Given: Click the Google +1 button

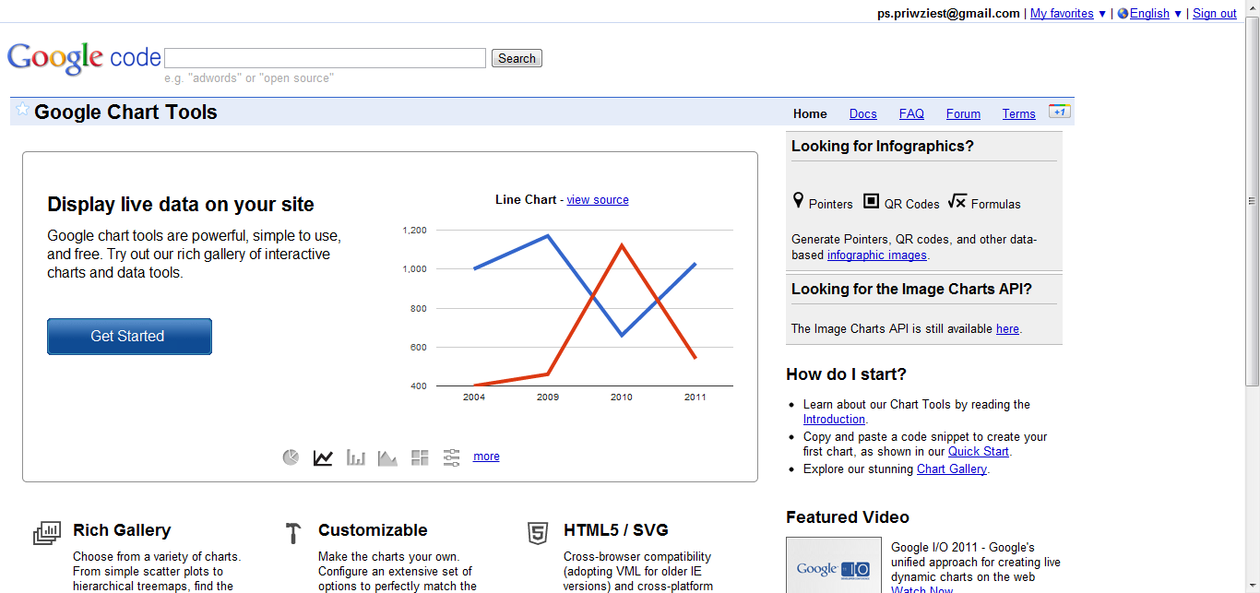Looking at the screenshot, I should [x=1059, y=112].
